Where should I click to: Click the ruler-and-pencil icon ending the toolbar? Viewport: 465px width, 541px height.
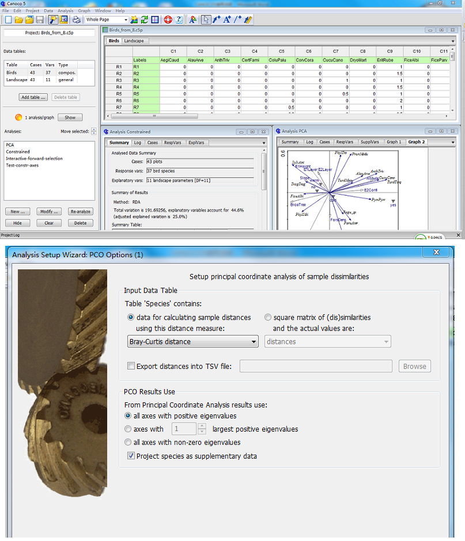248,20
